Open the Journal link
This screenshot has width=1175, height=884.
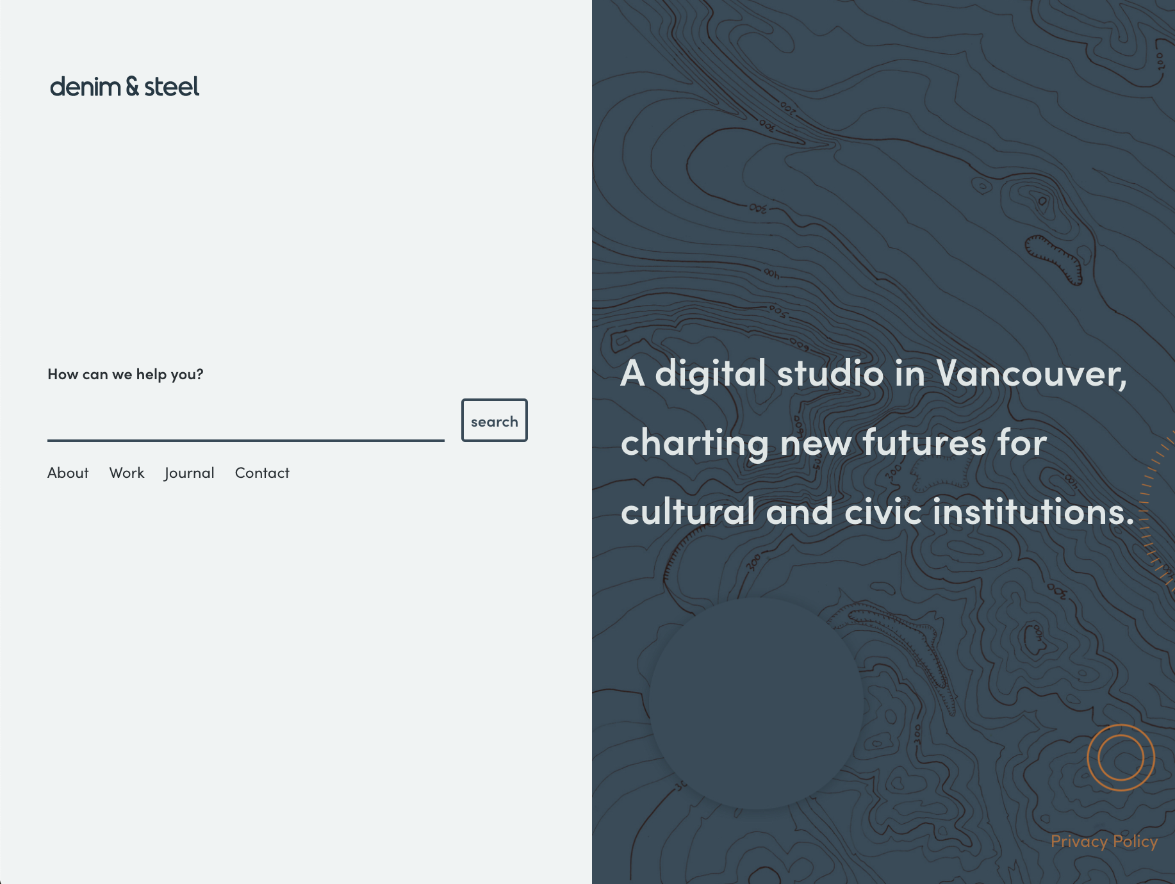click(190, 473)
